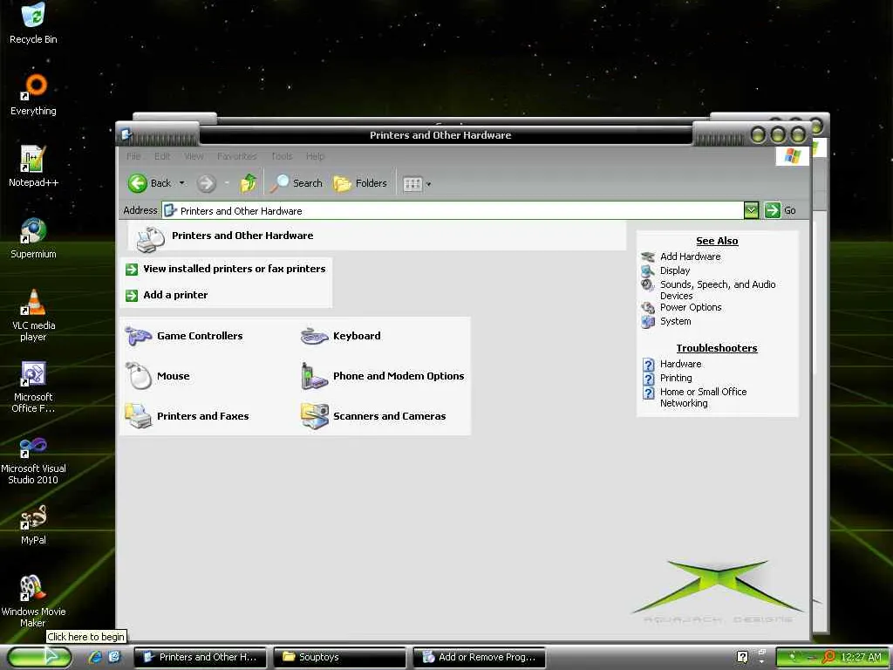Open Sounds, Speech, and Audio Devices link
Viewport: 893px width, 670px height.
pyautogui.click(x=718, y=290)
